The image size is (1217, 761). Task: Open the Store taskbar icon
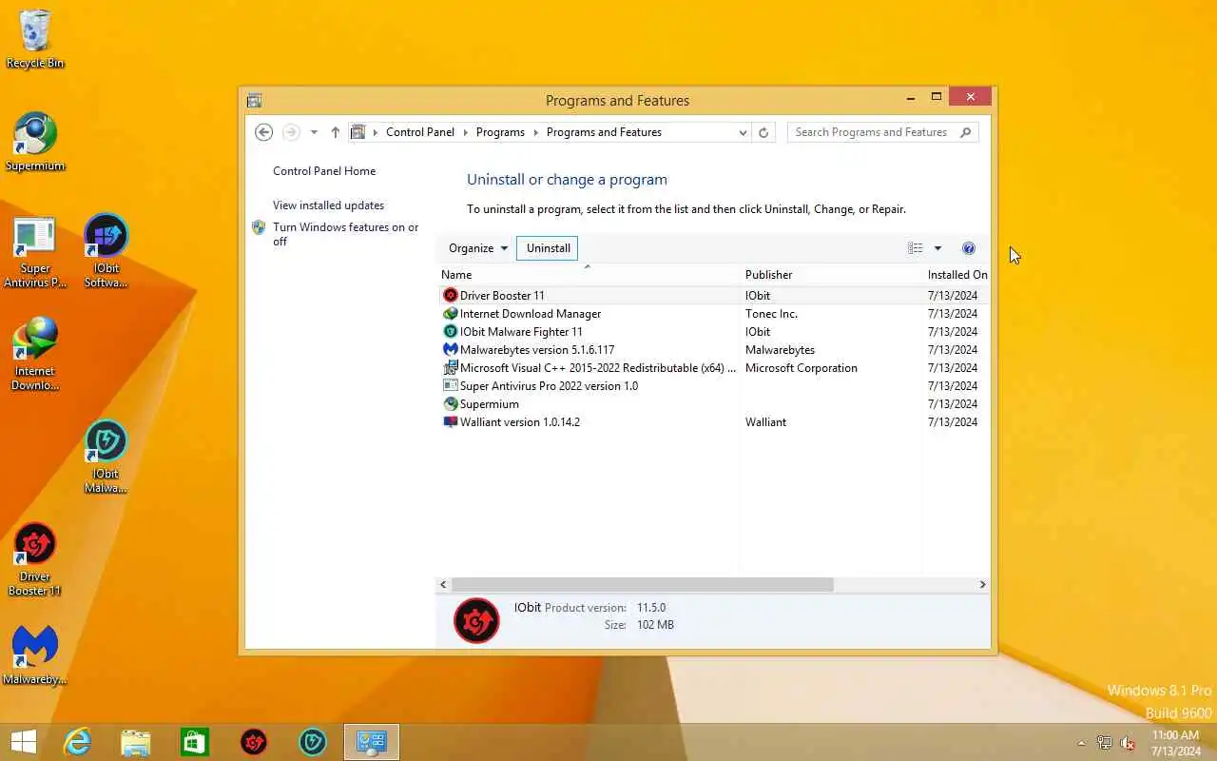[194, 742]
